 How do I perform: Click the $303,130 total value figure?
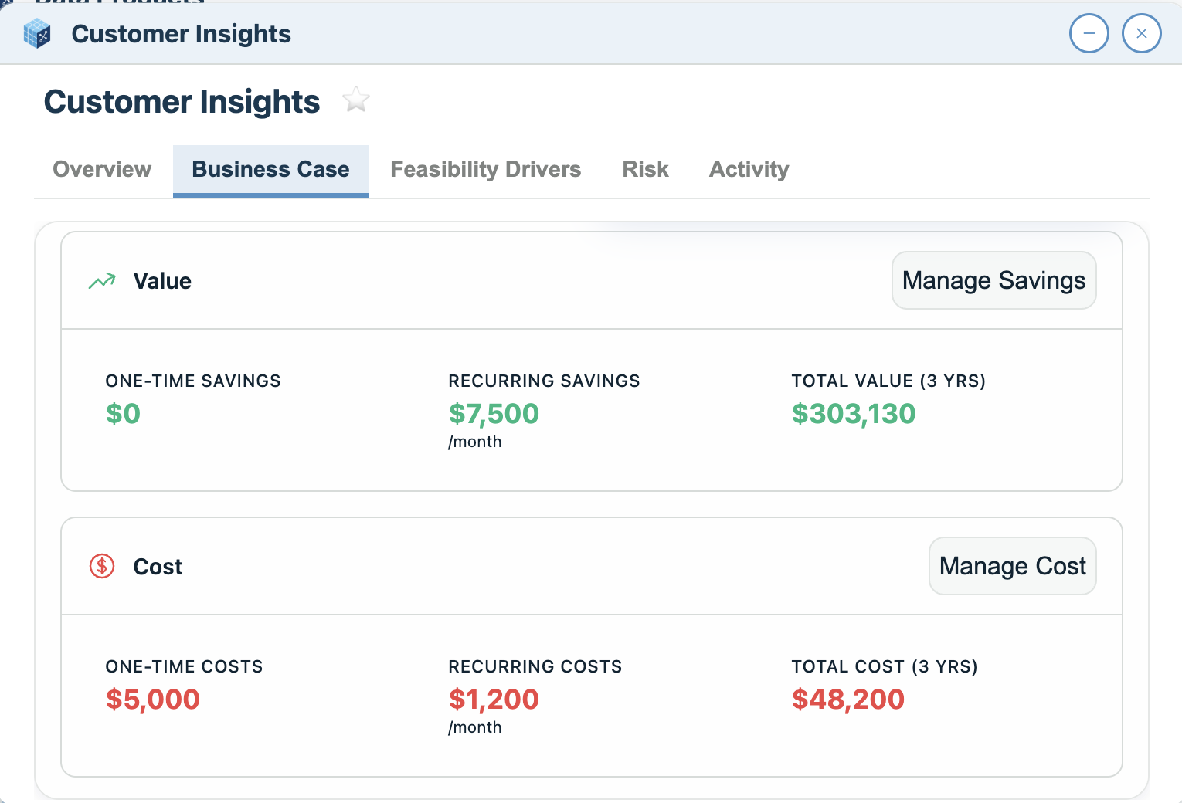[x=853, y=414]
